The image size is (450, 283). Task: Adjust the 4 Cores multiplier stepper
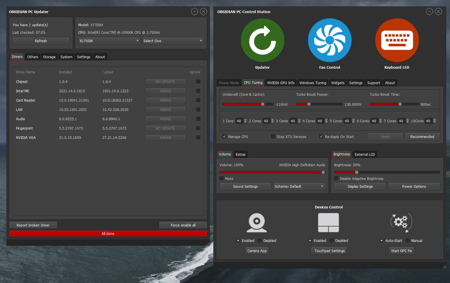click(326, 121)
